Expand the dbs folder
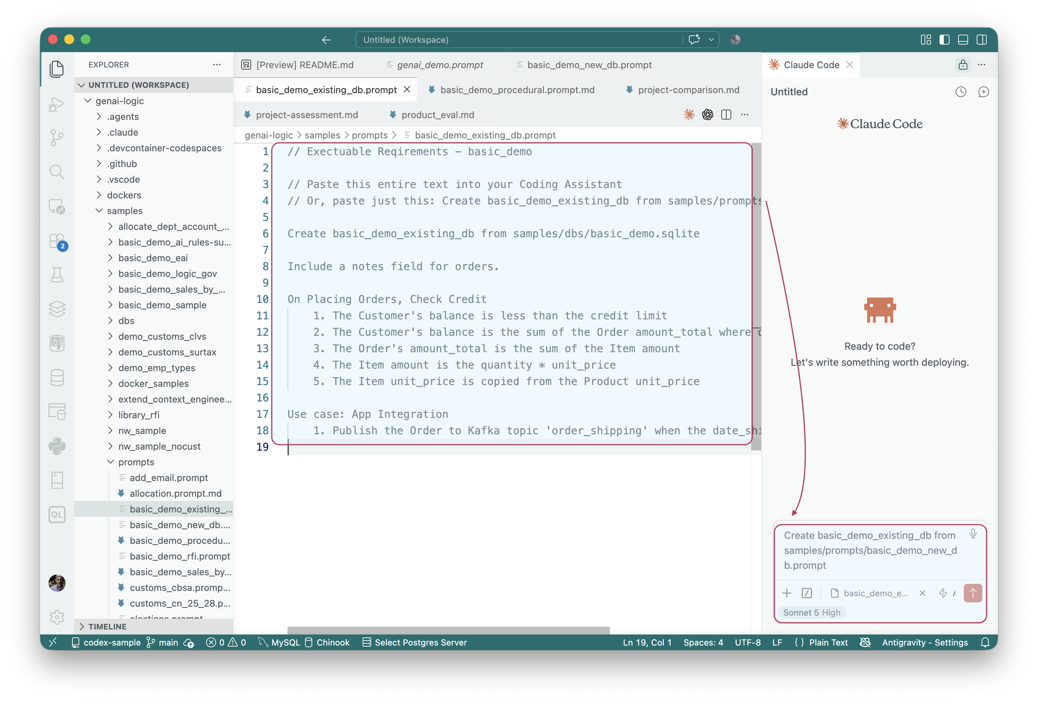Screen dimensions: 1038x703 tap(110, 320)
